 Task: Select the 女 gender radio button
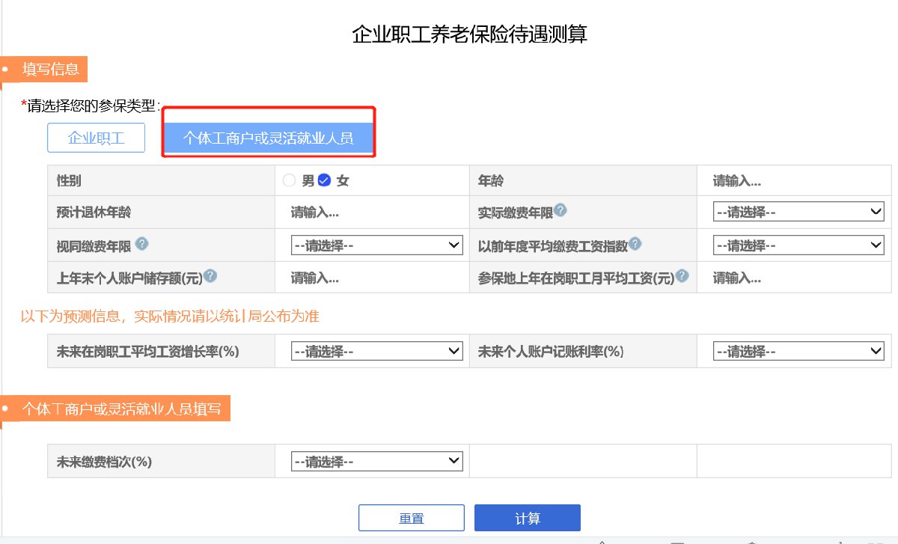pos(324,180)
